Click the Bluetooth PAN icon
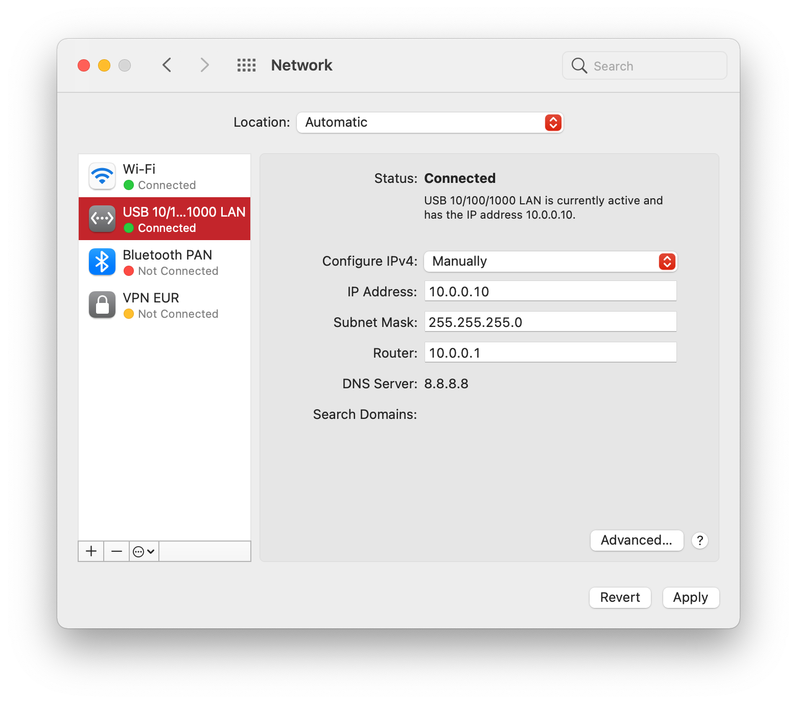Viewport: 797px width, 704px height. point(102,262)
